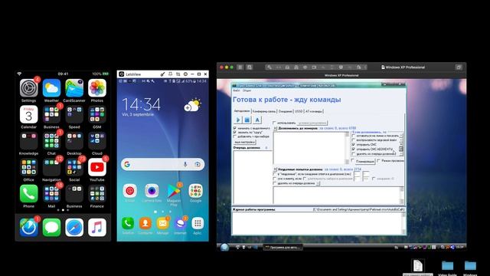Toggle the "отправить СМС" checkbox

click(x=354, y=145)
